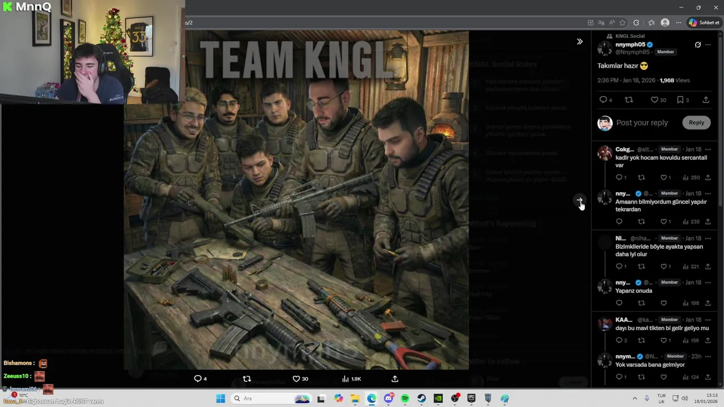Open browser extensions puzzle icon

point(636,23)
